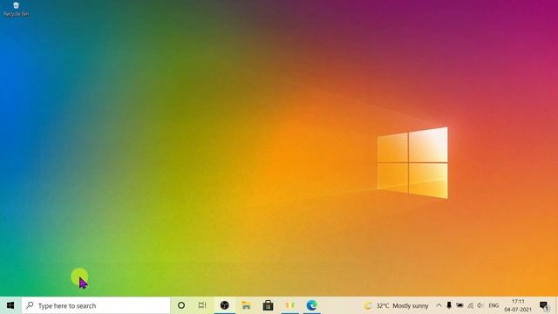This screenshot has width=558, height=314.
Task: Click the battery status tray icon
Action: (459, 305)
